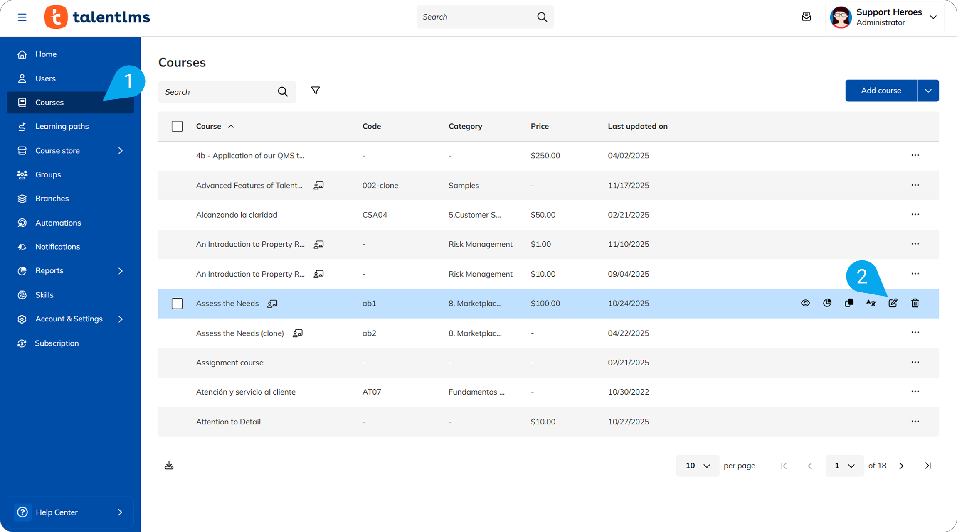Click the clone course icon in highlighted row
Viewport: 957px width, 532px height.
849,303
